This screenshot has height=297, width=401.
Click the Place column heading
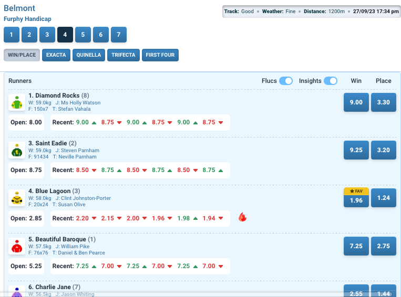click(x=383, y=81)
